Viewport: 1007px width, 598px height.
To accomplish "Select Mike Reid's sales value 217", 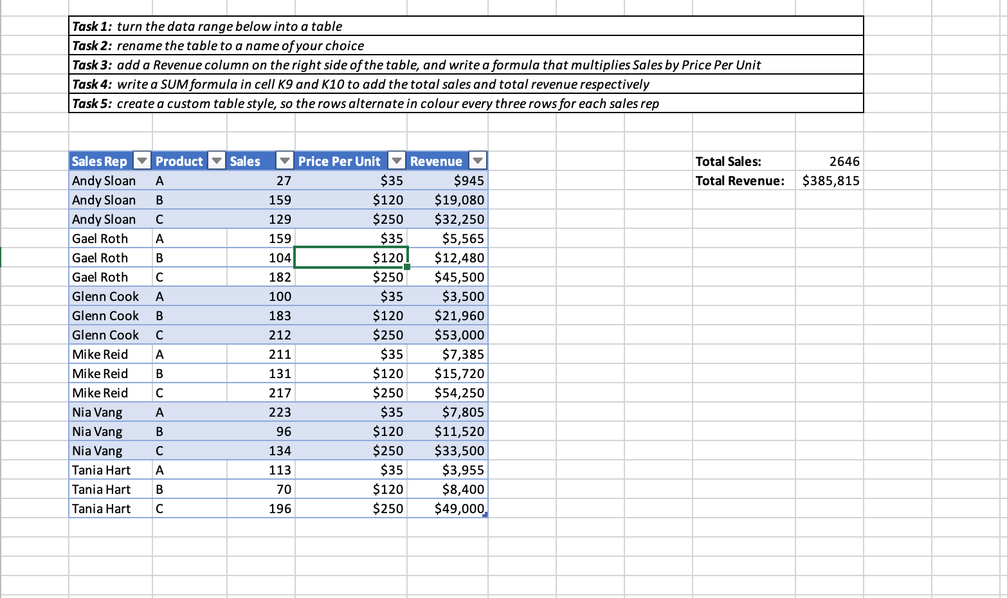I will (x=260, y=393).
